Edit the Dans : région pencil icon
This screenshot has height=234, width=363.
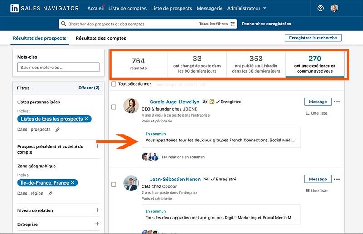click(50, 193)
